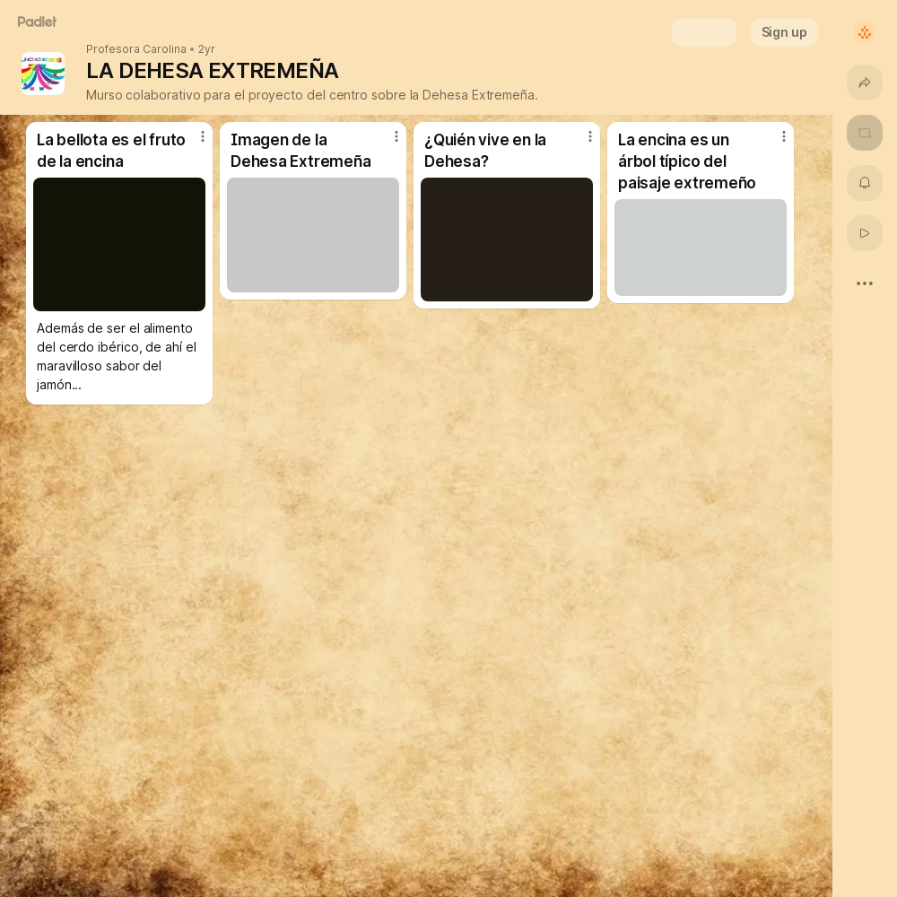Open the notifications bell icon

click(x=865, y=182)
